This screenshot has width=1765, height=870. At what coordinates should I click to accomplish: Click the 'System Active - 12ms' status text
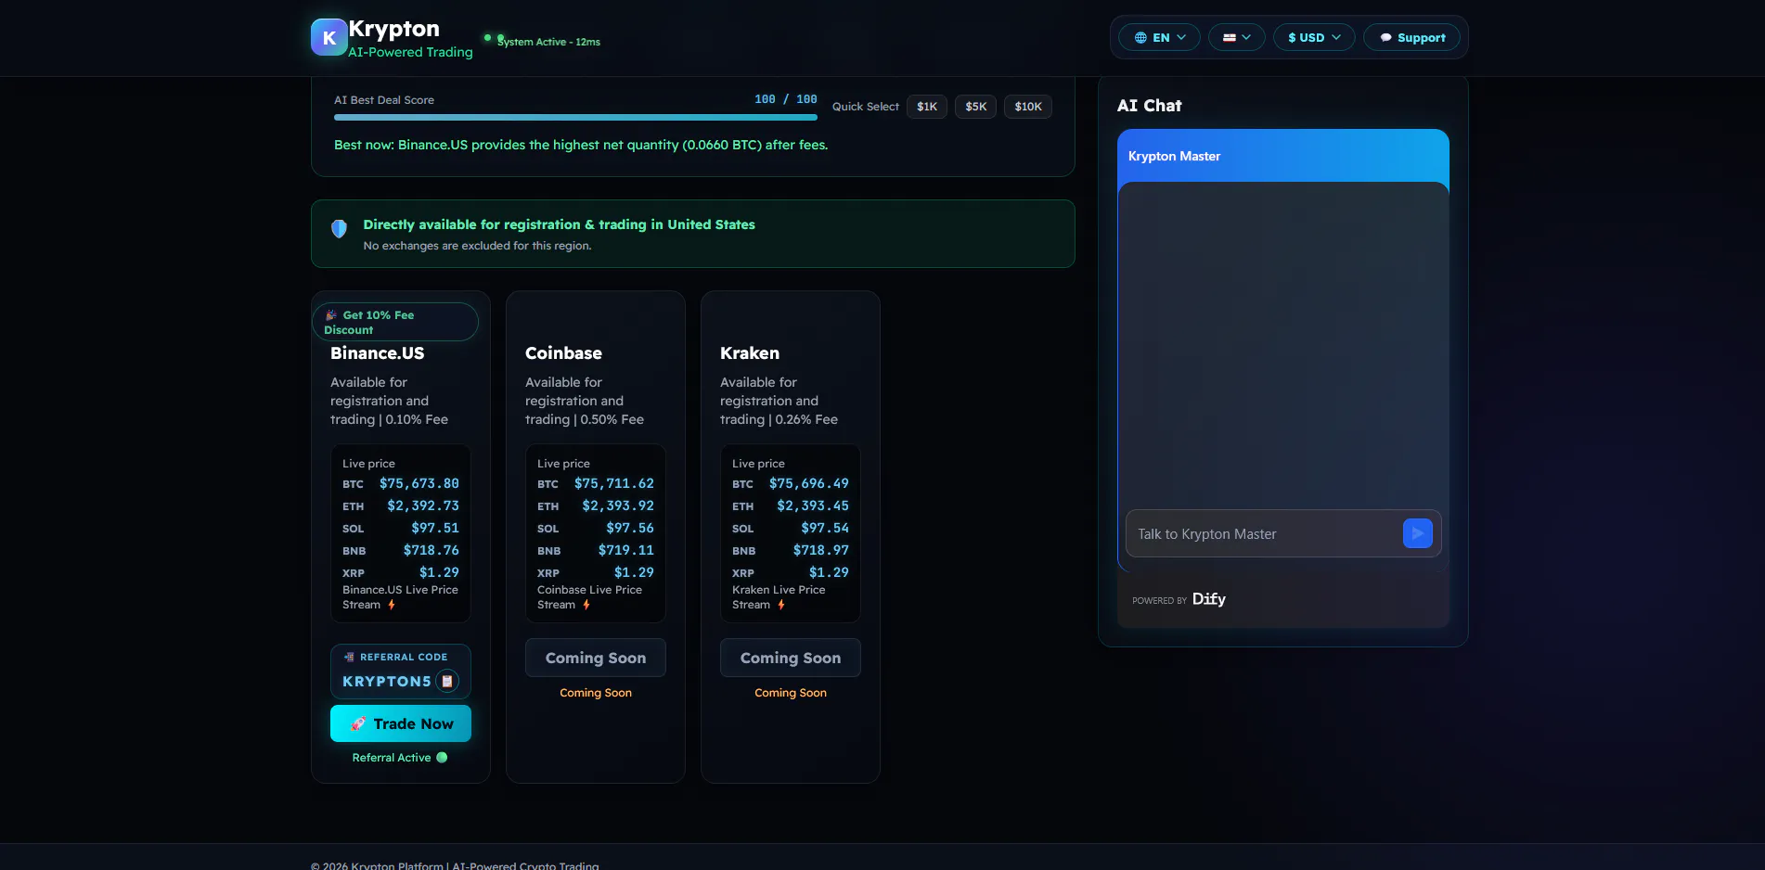pyautogui.click(x=548, y=42)
